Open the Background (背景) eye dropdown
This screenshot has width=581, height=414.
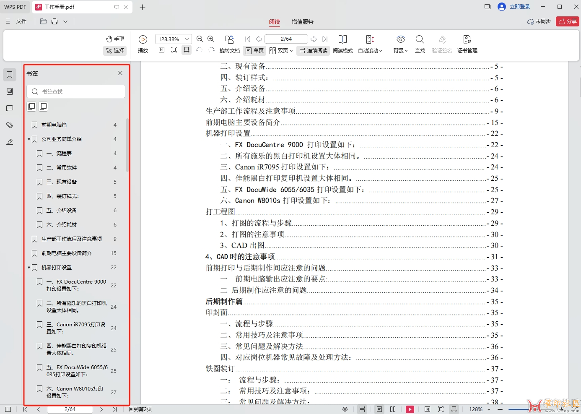(x=401, y=44)
